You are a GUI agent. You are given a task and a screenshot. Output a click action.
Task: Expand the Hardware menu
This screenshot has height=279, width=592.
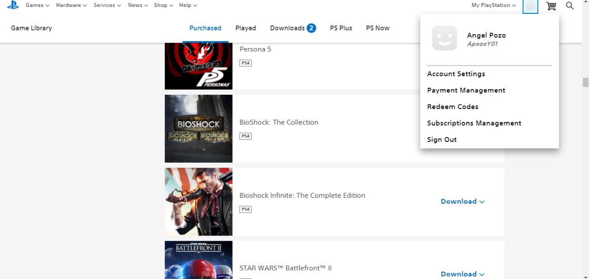[x=72, y=5]
